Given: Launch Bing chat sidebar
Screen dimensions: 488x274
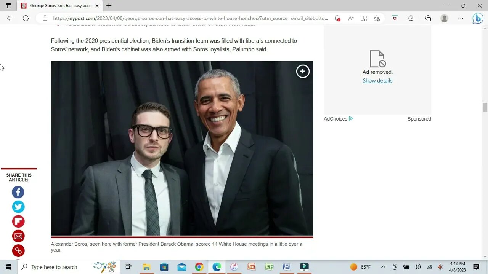Looking at the screenshot, I should [x=478, y=18].
